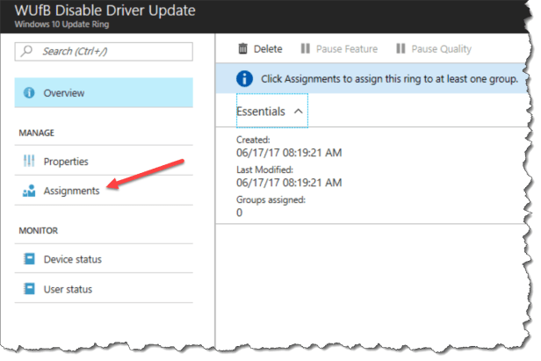Click the blue info icon in the banner
The image size is (541, 361).
(244, 79)
